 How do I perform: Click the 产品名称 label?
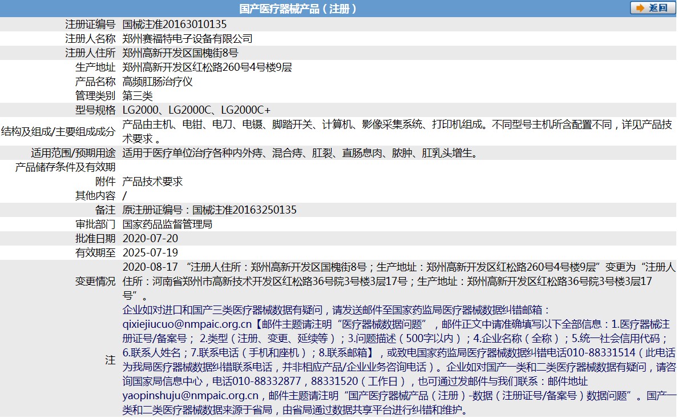tap(95, 81)
